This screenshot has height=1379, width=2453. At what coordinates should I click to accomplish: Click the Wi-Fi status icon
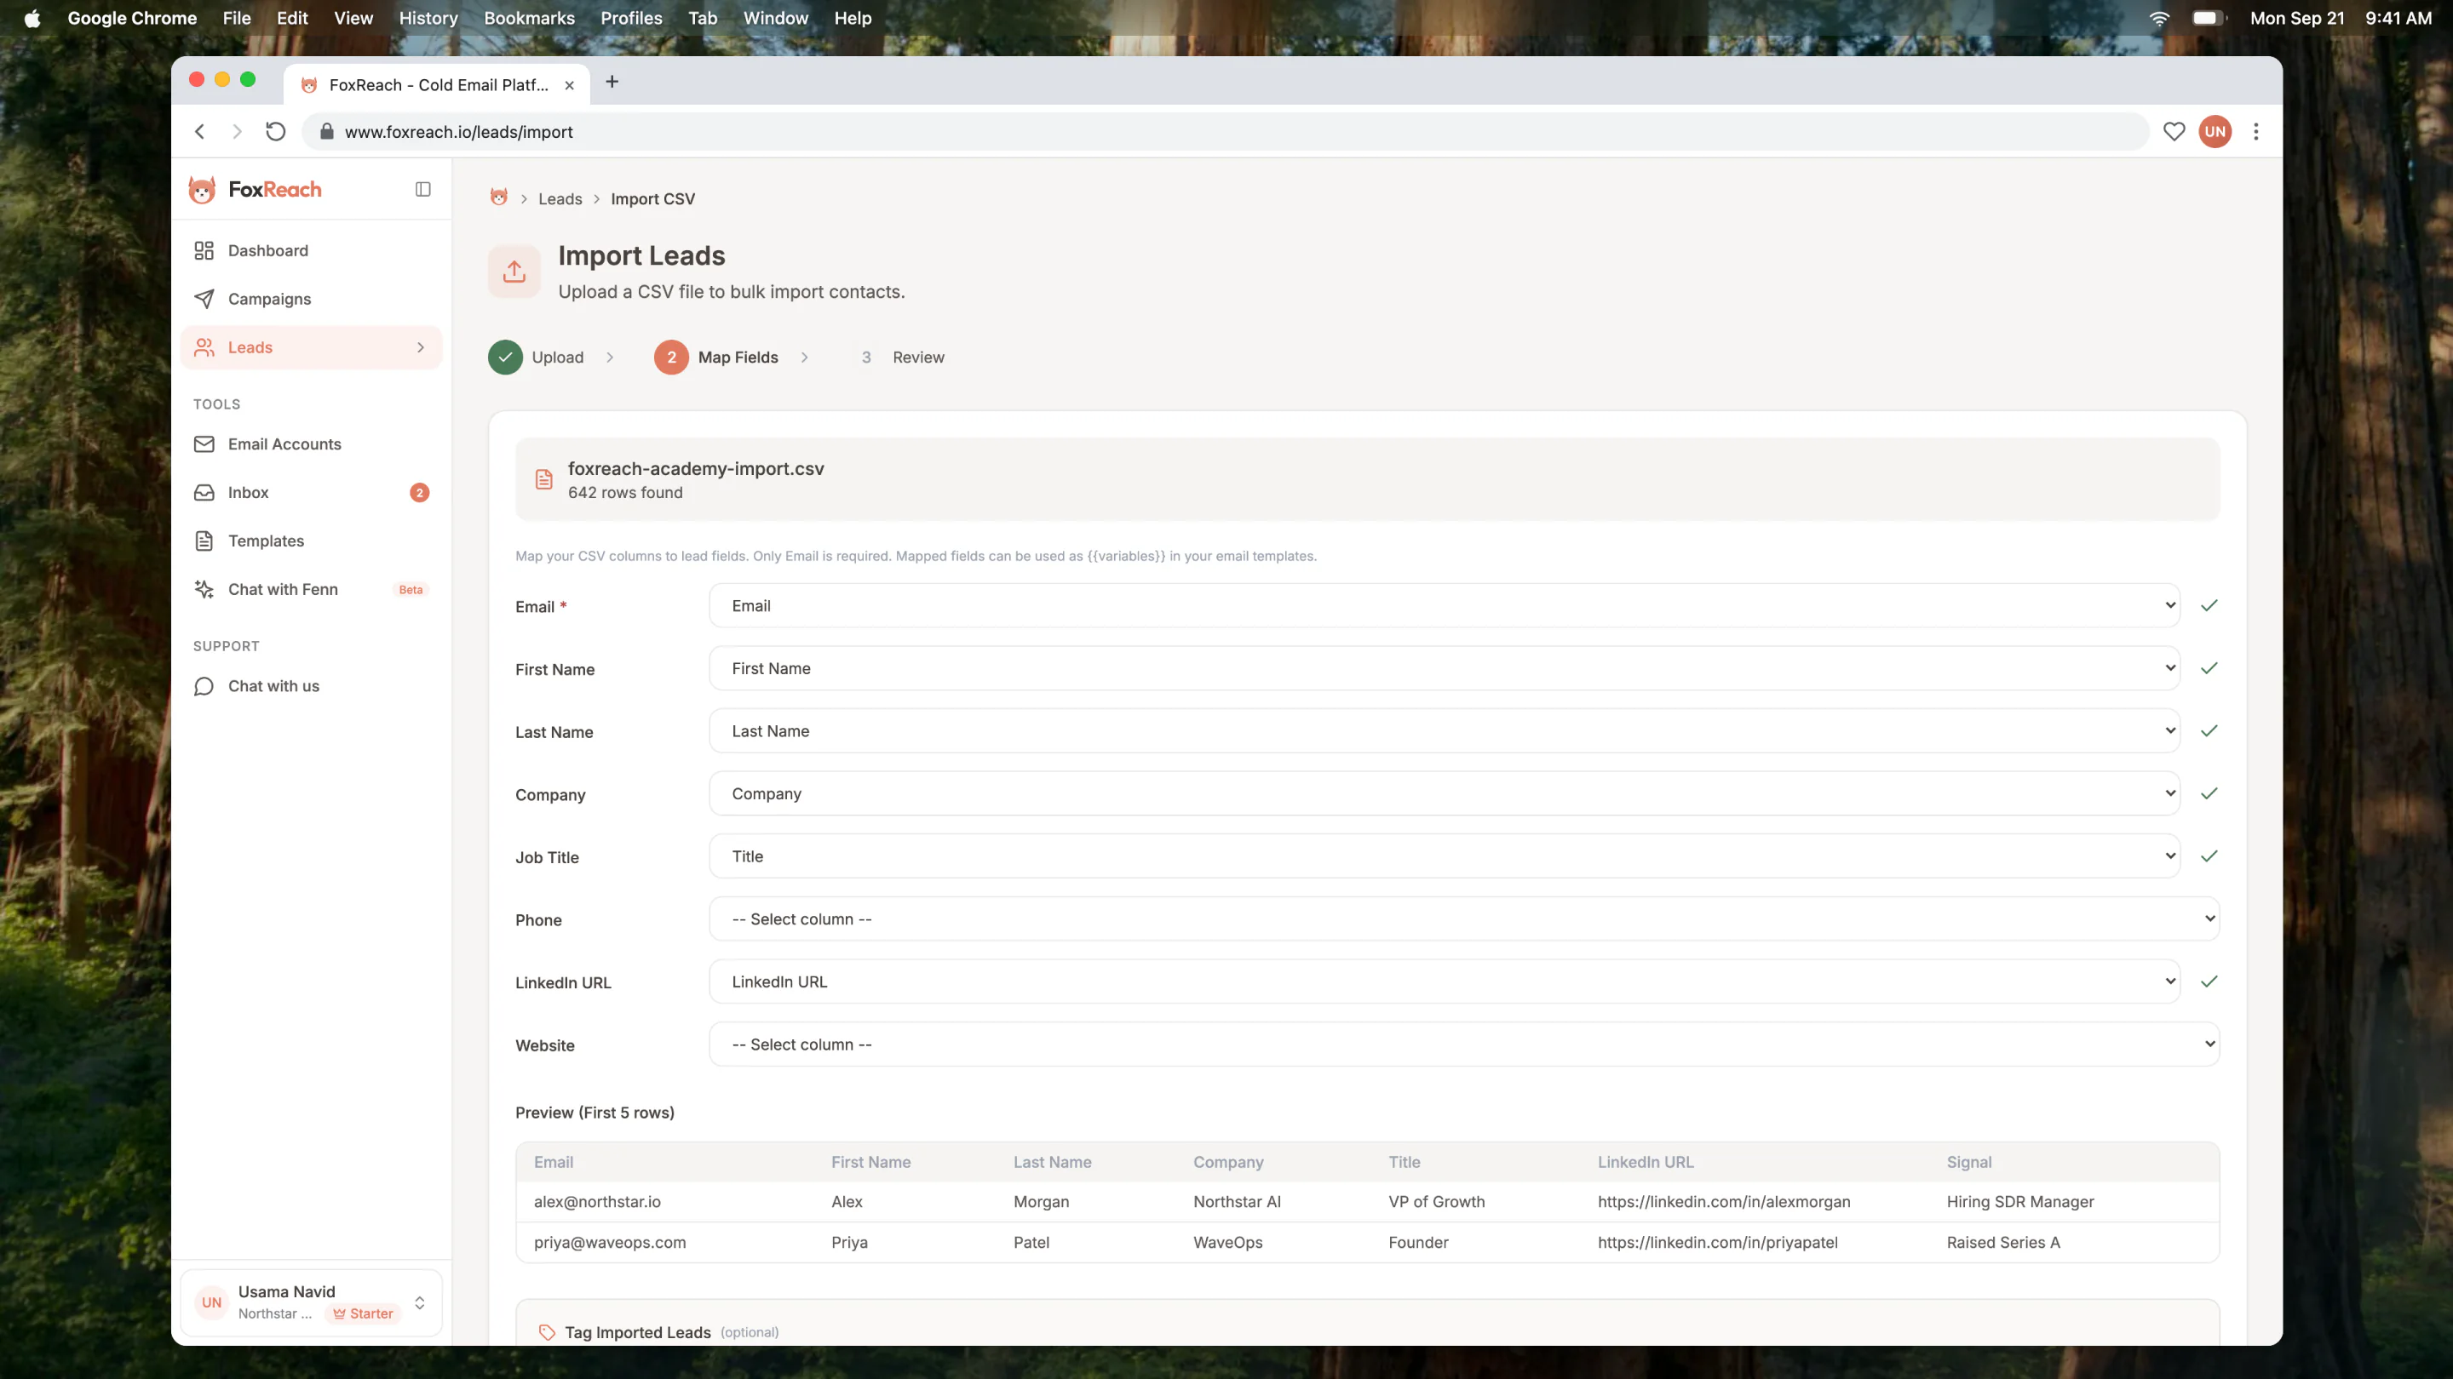tap(2159, 18)
